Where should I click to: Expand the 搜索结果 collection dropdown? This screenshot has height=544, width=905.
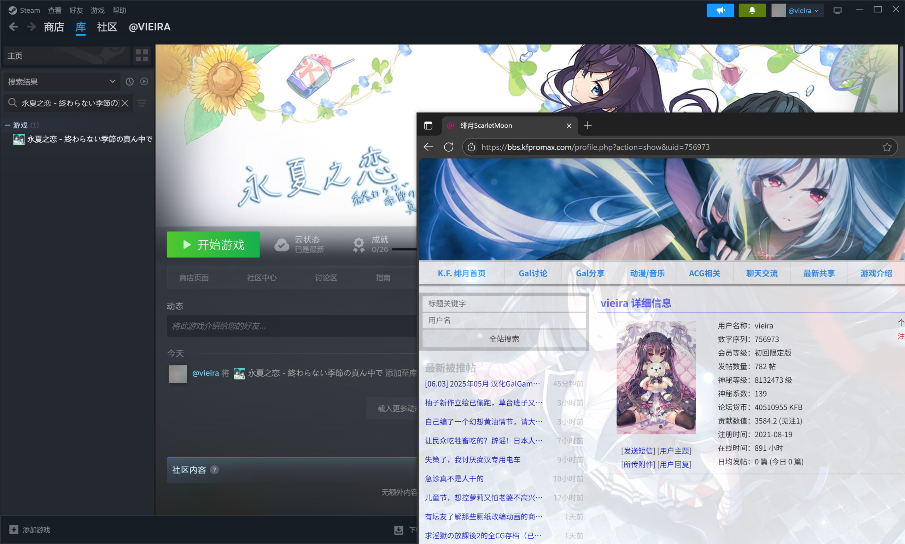pyautogui.click(x=112, y=82)
